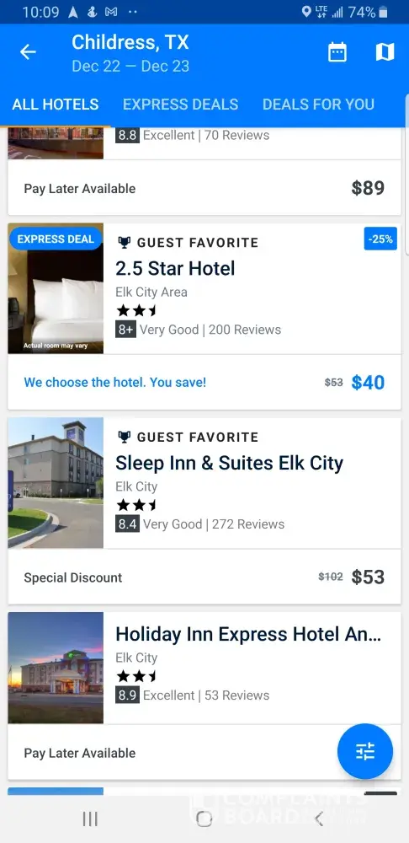This screenshot has width=409, height=843.
Task: Open Sleep Inn & Suites Elk City listing
Action: (x=229, y=463)
